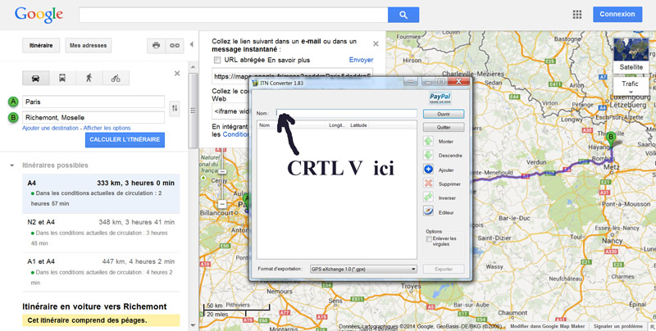The width and height of the screenshot is (656, 331).
Task: Expand the Trafic layer dropdown
Action: coord(631,87)
